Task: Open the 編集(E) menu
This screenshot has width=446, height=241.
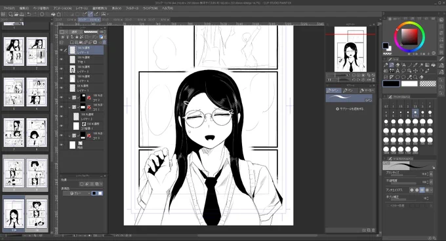Action: 24,9
